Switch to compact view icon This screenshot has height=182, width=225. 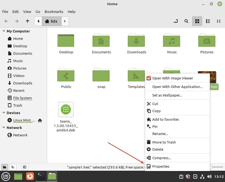(x=219, y=21)
